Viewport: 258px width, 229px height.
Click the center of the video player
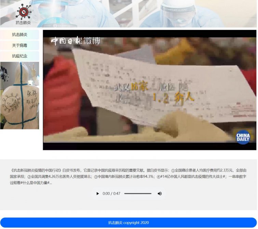(x=149, y=90)
